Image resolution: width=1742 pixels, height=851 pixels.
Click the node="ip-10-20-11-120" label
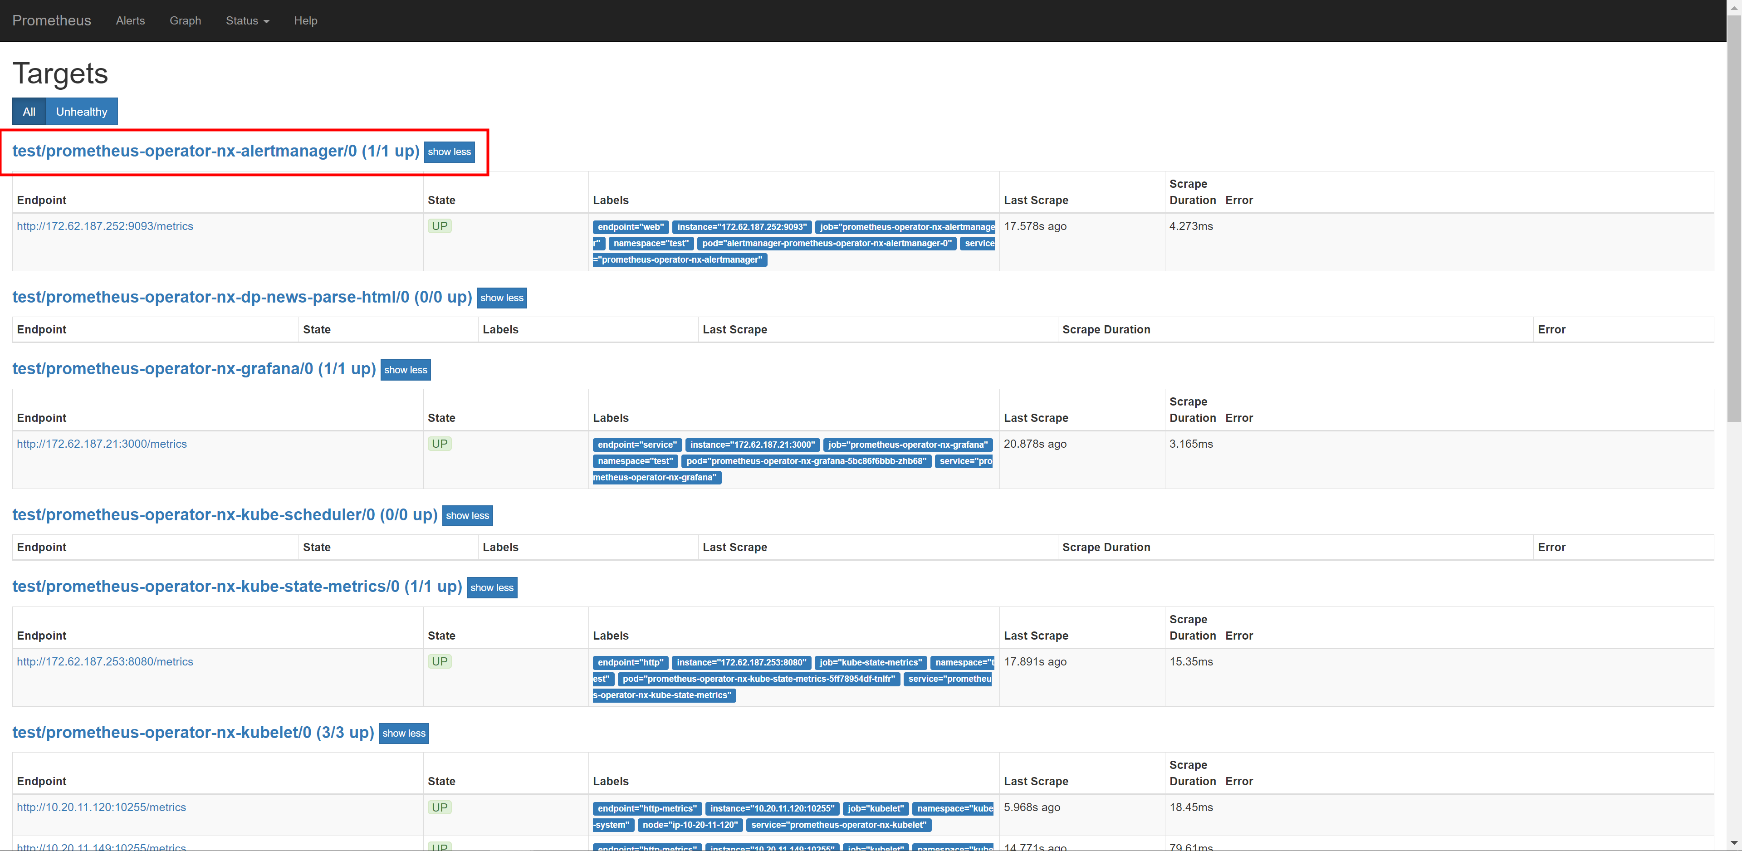[690, 825]
